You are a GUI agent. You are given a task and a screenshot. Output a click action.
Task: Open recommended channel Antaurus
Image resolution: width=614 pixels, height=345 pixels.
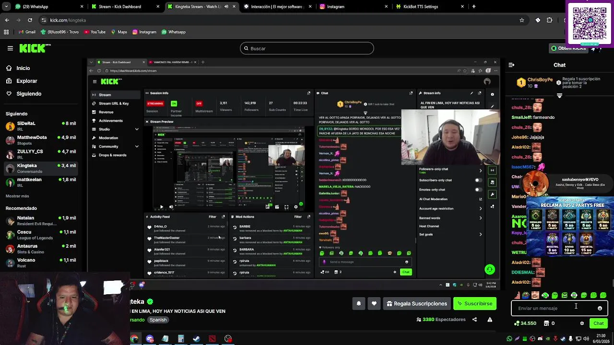41,249
